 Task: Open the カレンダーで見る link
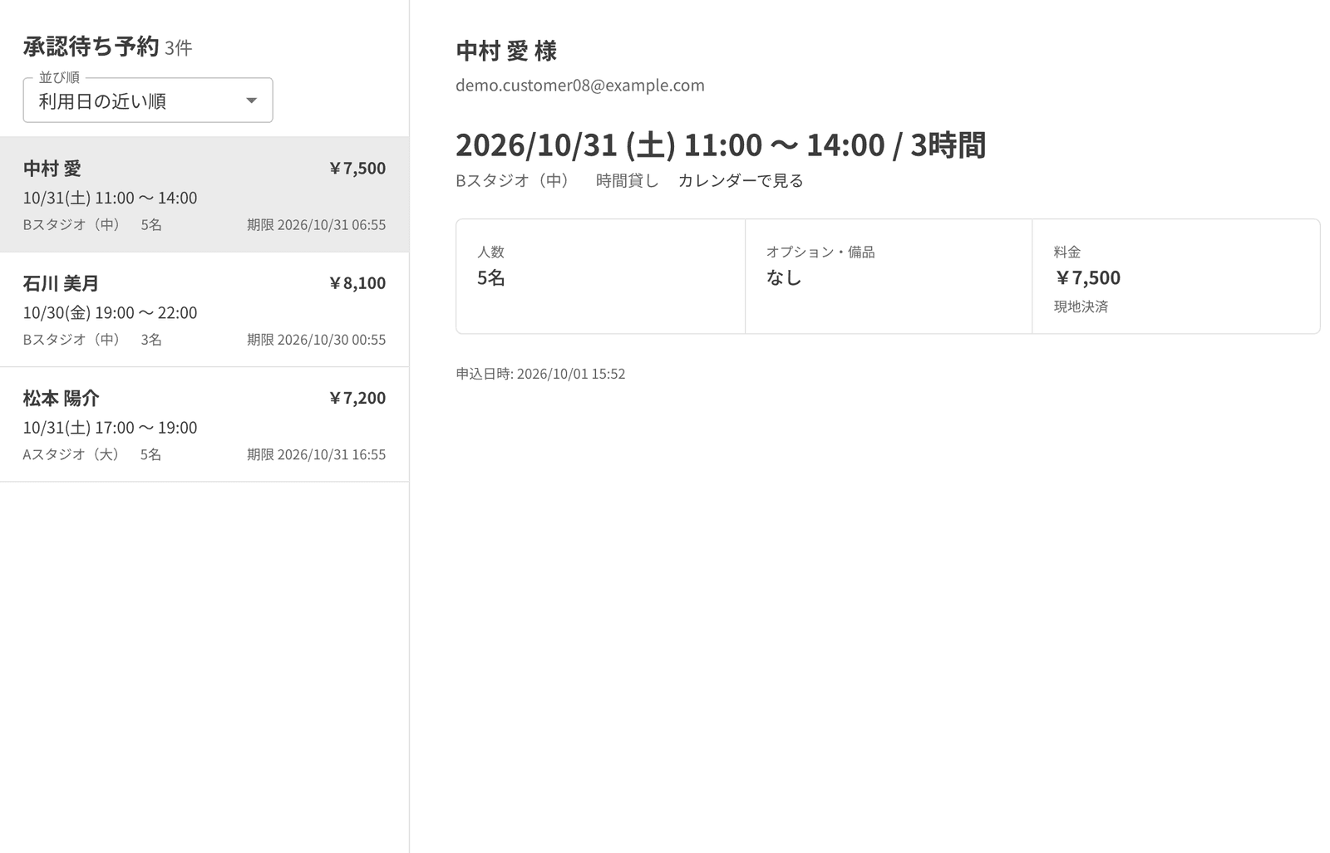point(741,180)
